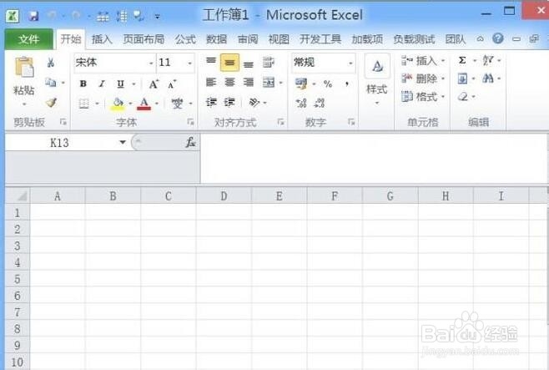Select row 5 header

tap(18, 279)
